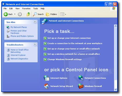This screenshot has height=96, width=122.
Task: Select Set up or change your Internet connection
Action: (69, 38)
